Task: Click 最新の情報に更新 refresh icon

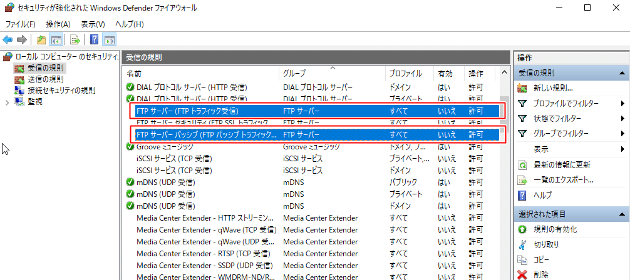Action: (x=522, y=165)
